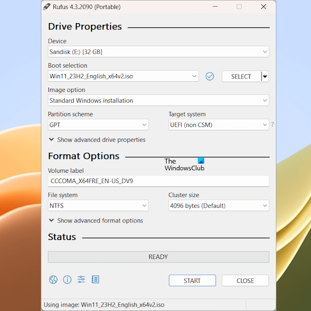This screenshot has height=311, width=311.
Task: Click the CLOSE button
Action: tap(245, 280)
